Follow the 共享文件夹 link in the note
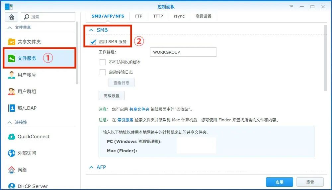The height and width of the screenshot is (190, 332). (139, 109)
